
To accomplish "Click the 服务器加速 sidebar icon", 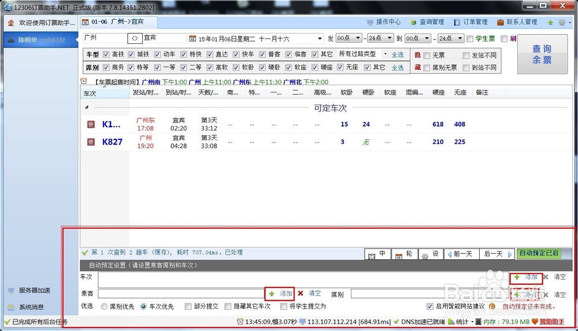I will [11, 291].
